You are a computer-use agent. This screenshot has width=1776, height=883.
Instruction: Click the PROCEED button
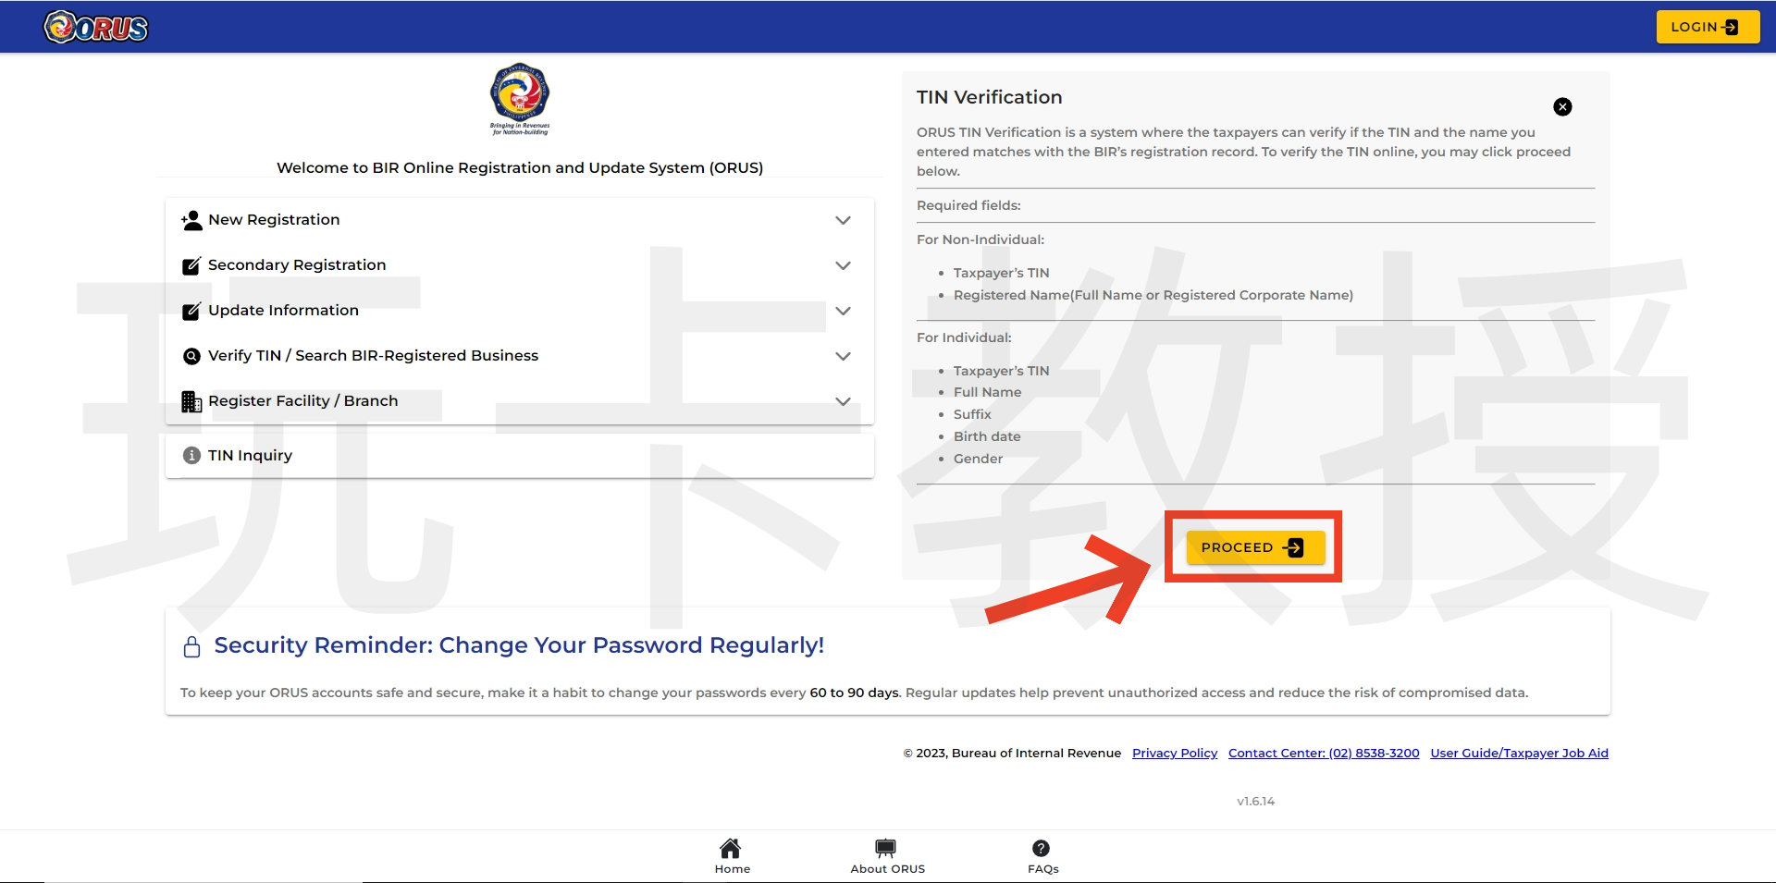tap(1255, 547)
